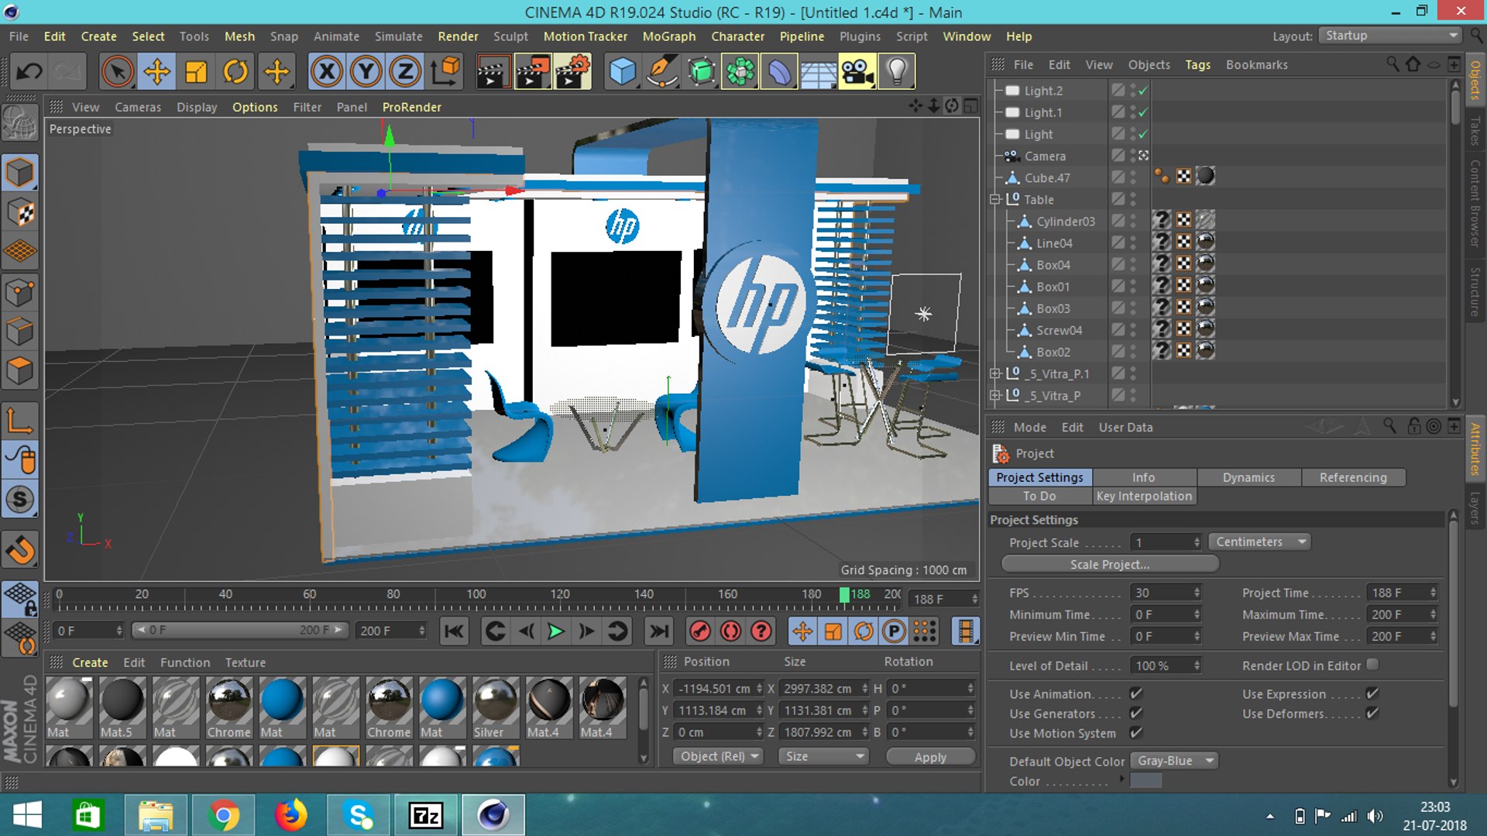
Task: Add a Light object
Action: pos(897,72)
